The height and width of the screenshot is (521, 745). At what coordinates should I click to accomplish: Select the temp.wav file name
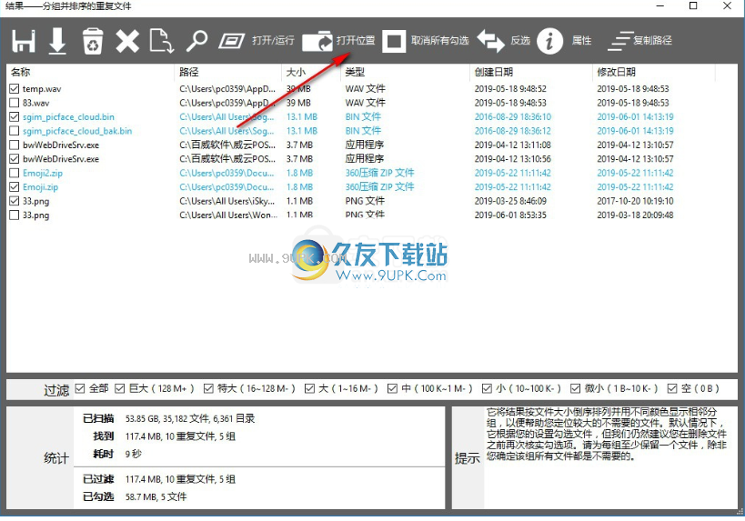(42, 89)
